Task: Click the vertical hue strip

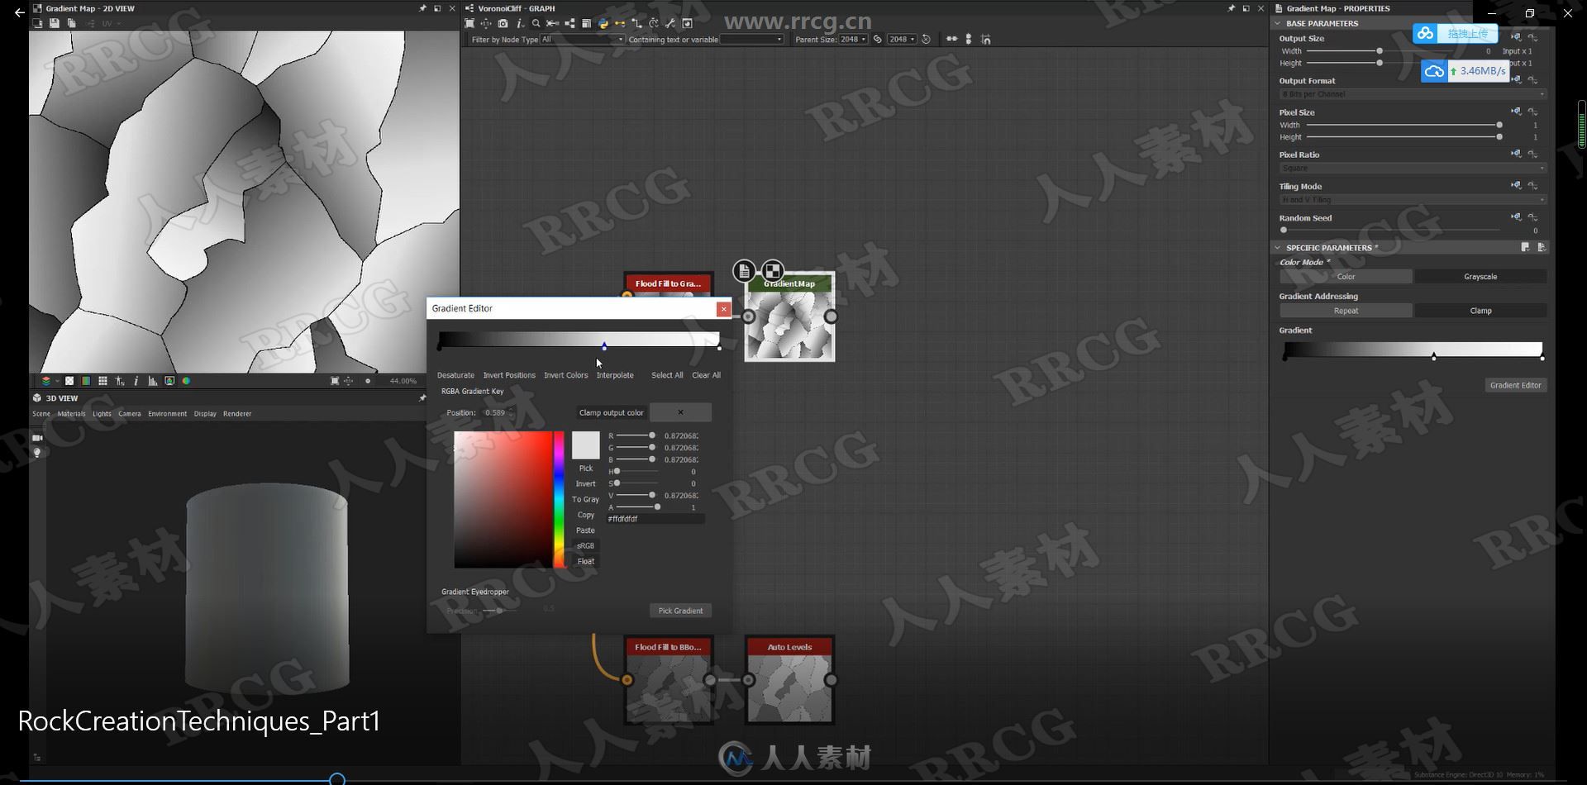Action: tap(559, 499)
